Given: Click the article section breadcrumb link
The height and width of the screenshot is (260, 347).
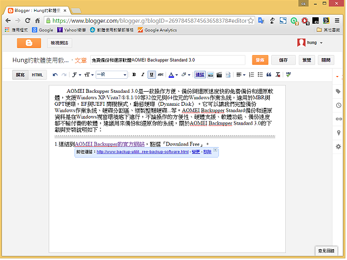Looking at the screenshot, I should 81,60.
